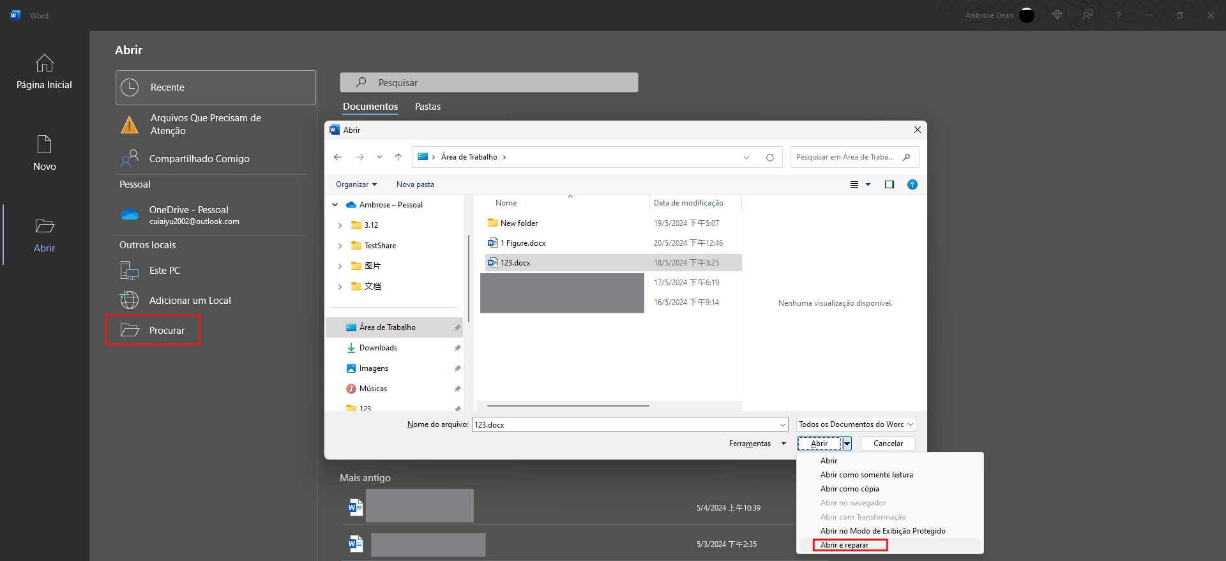Click the Ambrose Dean account avatar
This screenshot has height=561, width=1226.
[1027, 15]
